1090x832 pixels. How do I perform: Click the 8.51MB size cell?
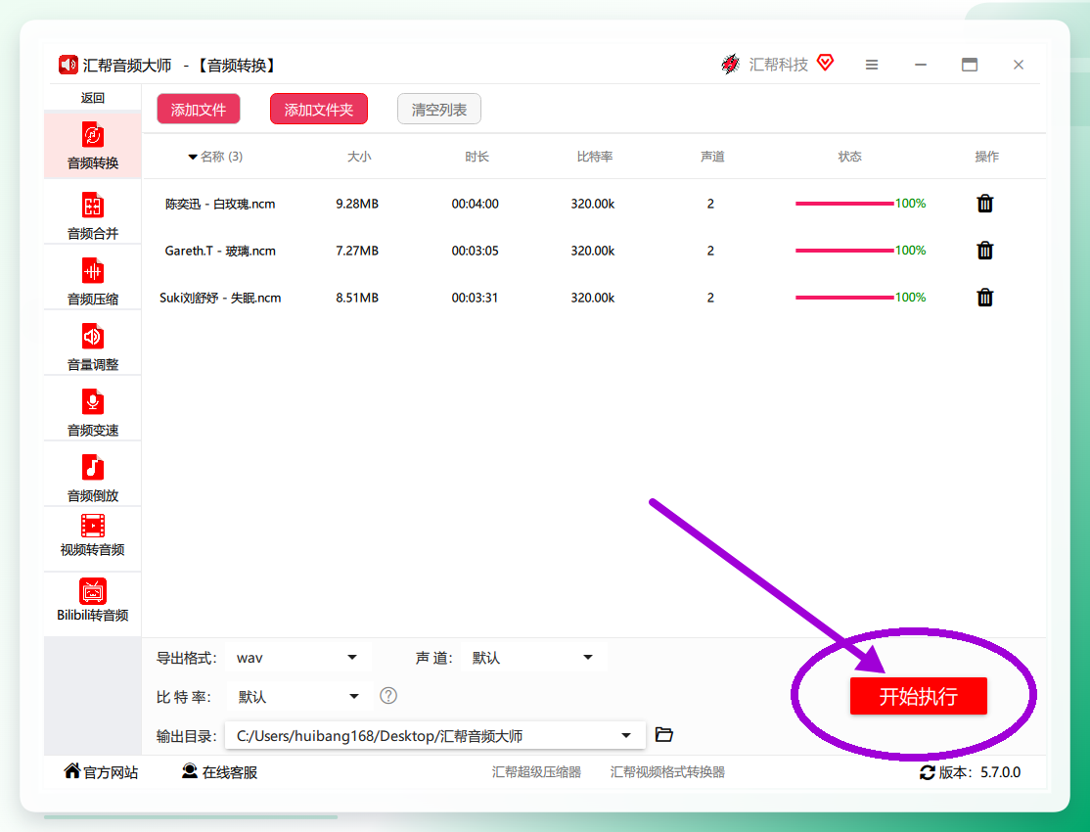[357, 298]
